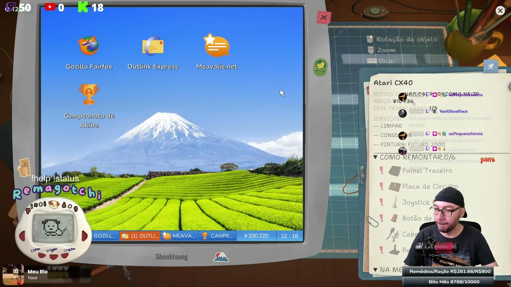Click the green Kick viewer count icon
The height and width of the screenshot is (287, 511).
click(x=83, y=7)
